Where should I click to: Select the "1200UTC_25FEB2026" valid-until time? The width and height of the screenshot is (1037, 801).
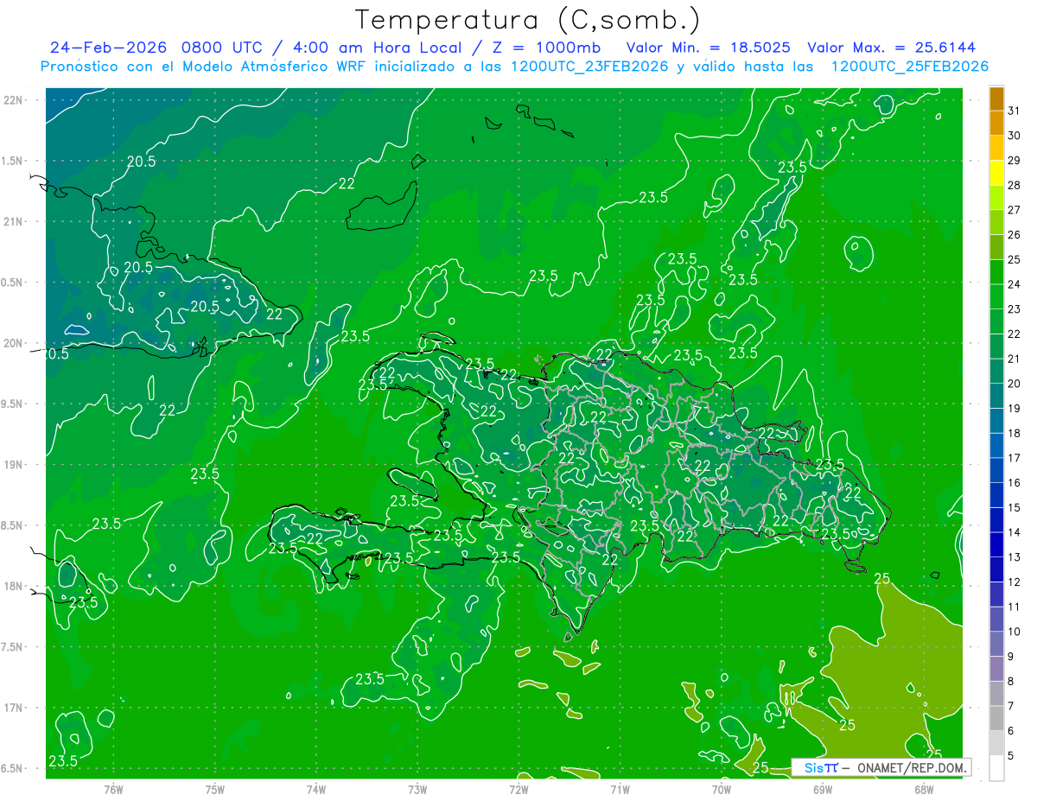[x=909, y=67]
